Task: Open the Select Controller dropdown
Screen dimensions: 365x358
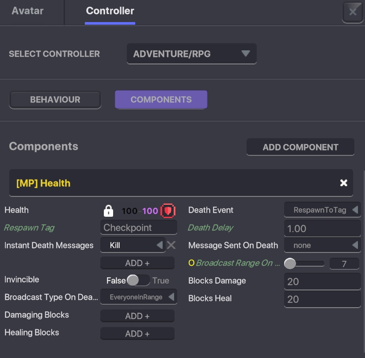Action: (191, 54)
